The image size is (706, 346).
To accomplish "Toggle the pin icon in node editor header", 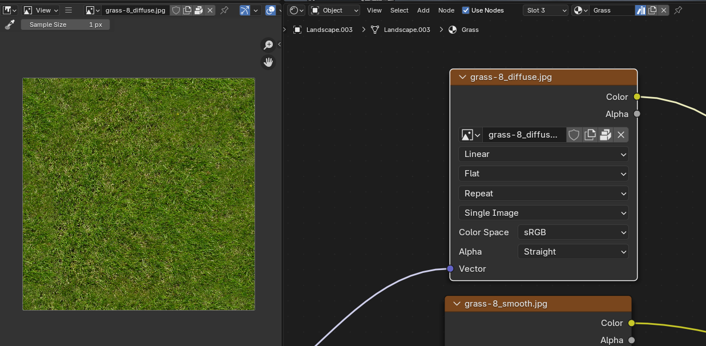I will click(x=678, y=10).
